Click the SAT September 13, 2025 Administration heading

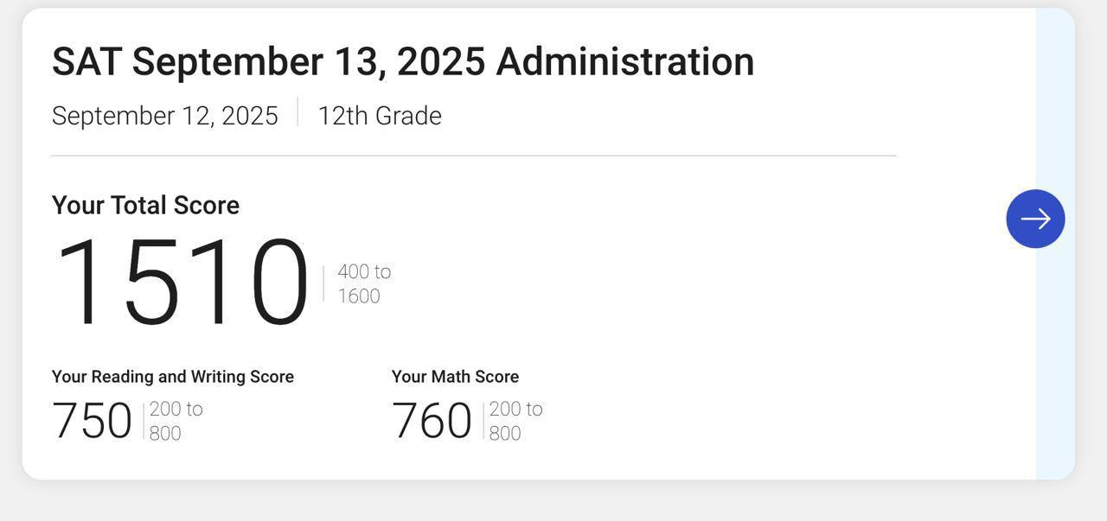pyautogui.click(x=403, y=61)
